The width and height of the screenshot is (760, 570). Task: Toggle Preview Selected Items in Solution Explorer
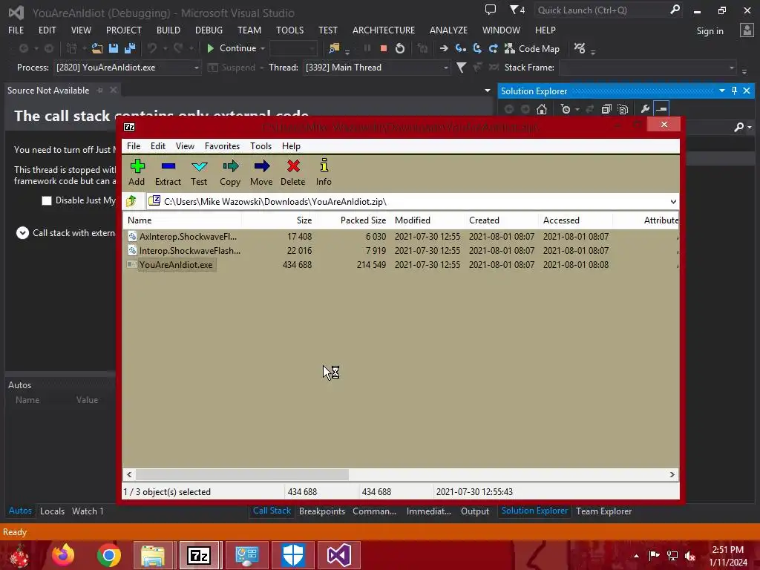661,109
